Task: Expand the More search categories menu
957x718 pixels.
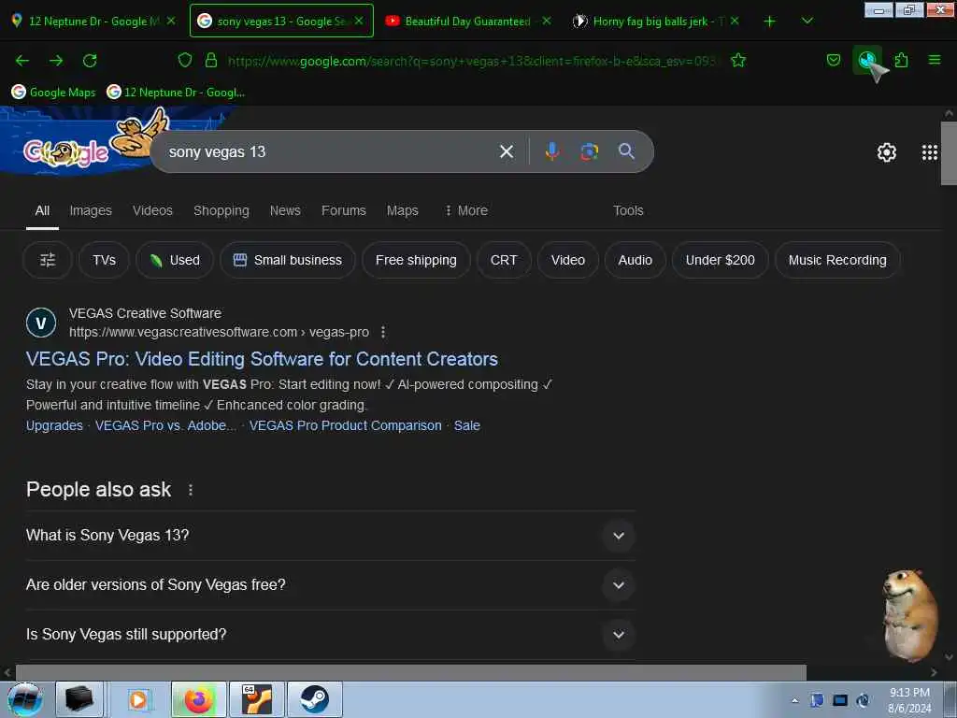Action: tap(466, 210)
